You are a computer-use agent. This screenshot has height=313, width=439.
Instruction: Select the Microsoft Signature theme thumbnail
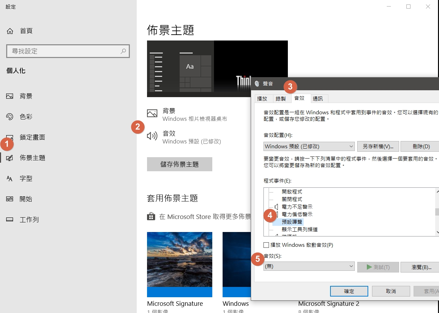click(180, 264)
